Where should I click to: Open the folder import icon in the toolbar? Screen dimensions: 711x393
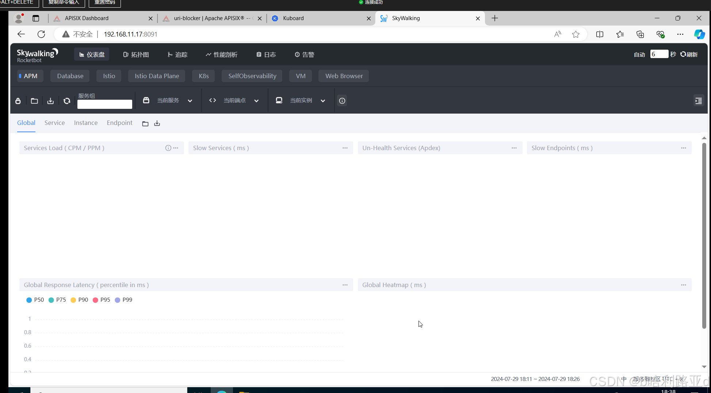(34, 101)
